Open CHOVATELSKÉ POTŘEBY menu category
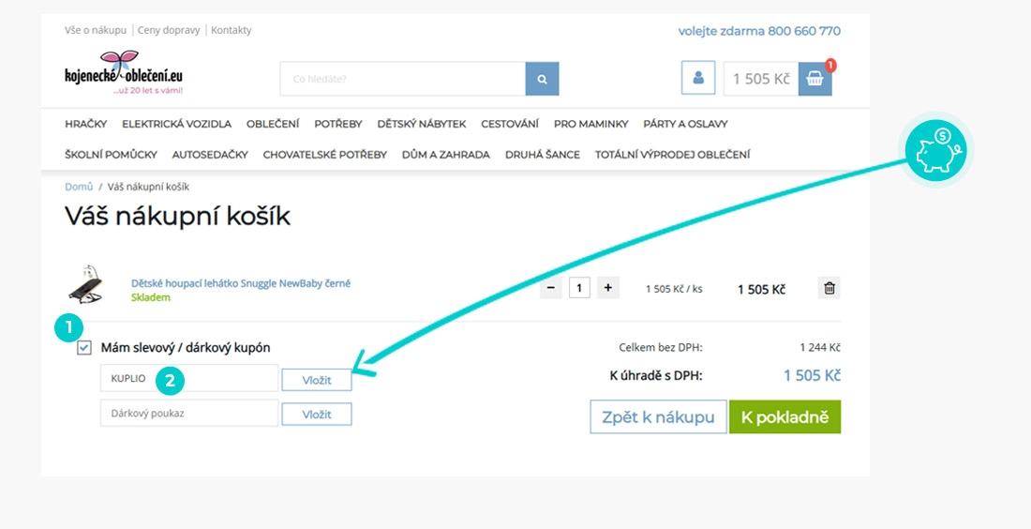Viewport: 1031px width, 529px height. pos(325,155)
